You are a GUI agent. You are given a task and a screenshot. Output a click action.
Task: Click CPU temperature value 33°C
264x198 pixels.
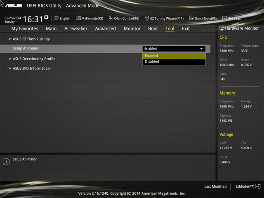tap(244, 51)
